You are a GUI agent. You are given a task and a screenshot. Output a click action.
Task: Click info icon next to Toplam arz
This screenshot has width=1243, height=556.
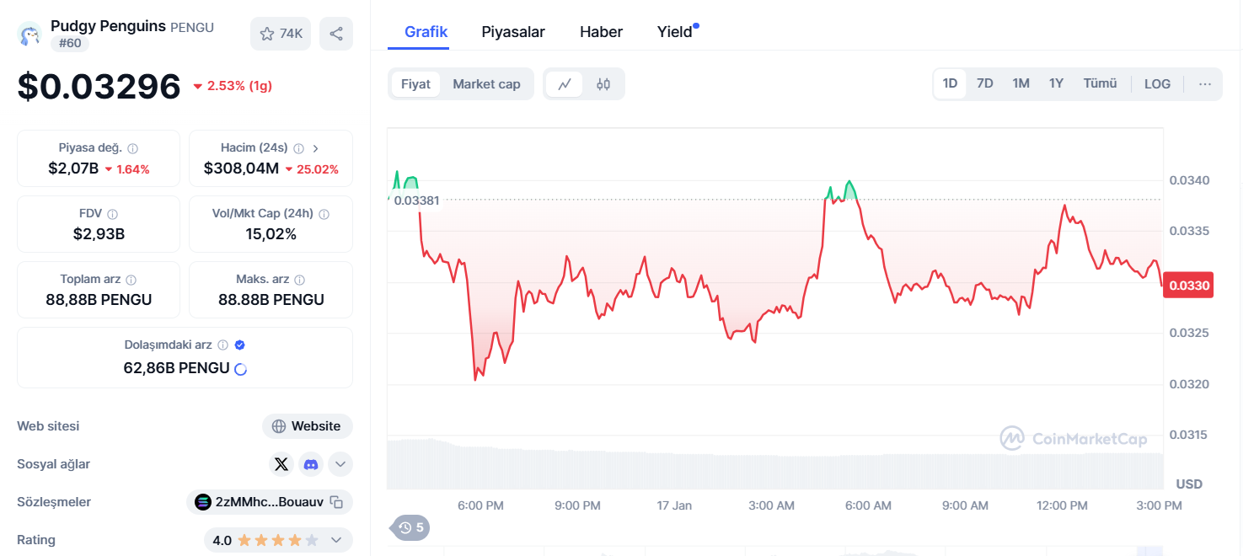pyautogui.click(x=131, y=280)
